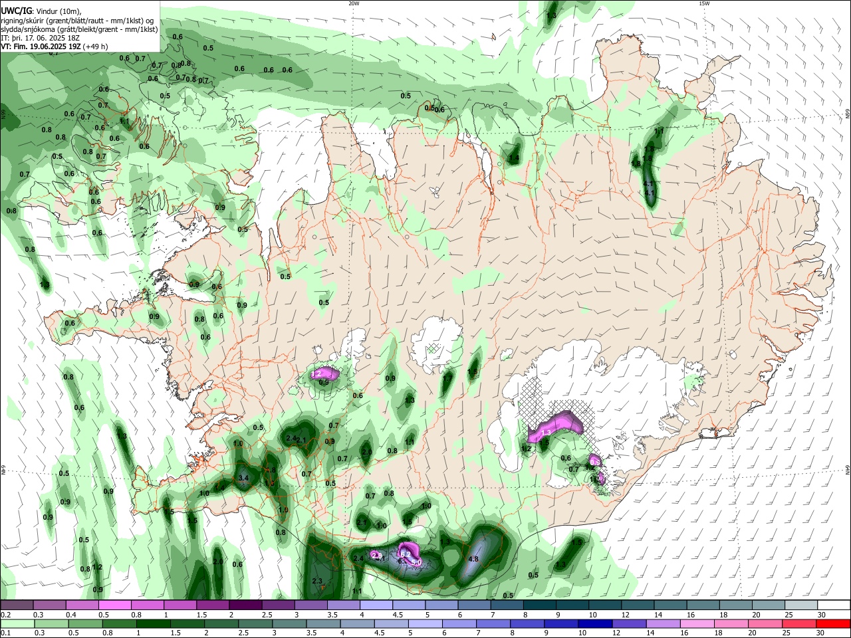851x638 pixels.
Task: Click the 'UWC/IG' title text
Action: 16,10
